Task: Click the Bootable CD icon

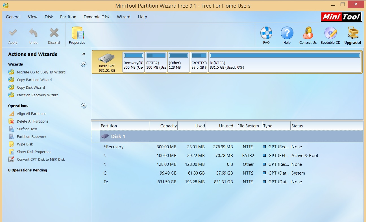Action: pos(330,33)
